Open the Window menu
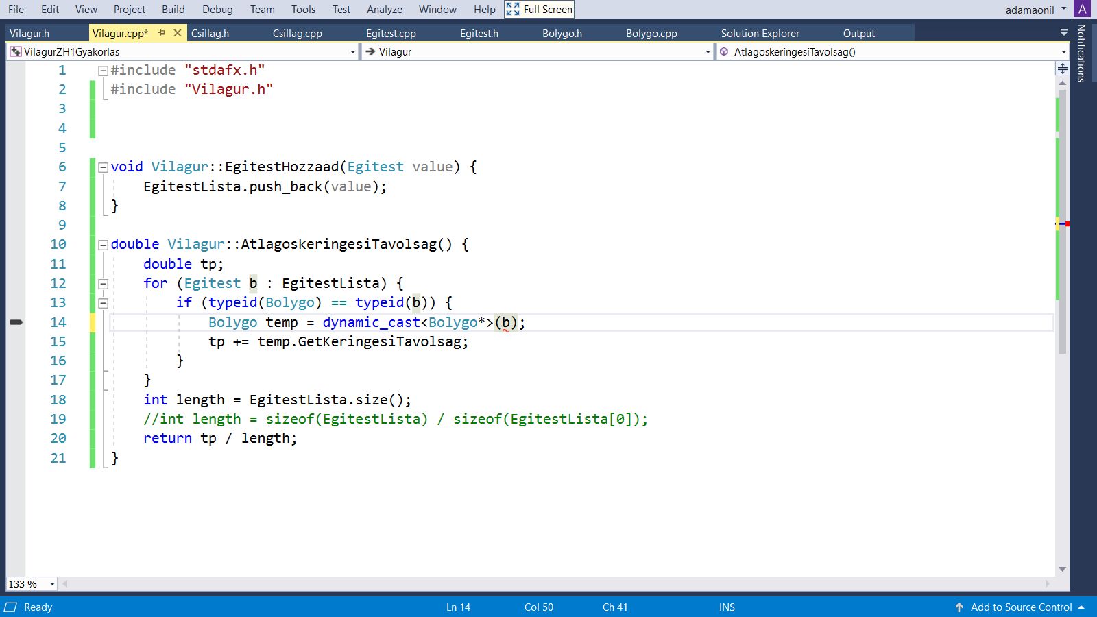The width and height of the screenshot is (1097, 617). click(x=437, y=9)
